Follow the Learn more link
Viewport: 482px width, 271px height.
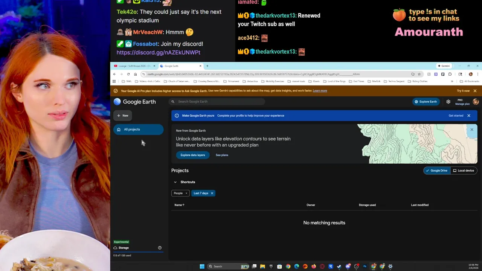[320, 91]
